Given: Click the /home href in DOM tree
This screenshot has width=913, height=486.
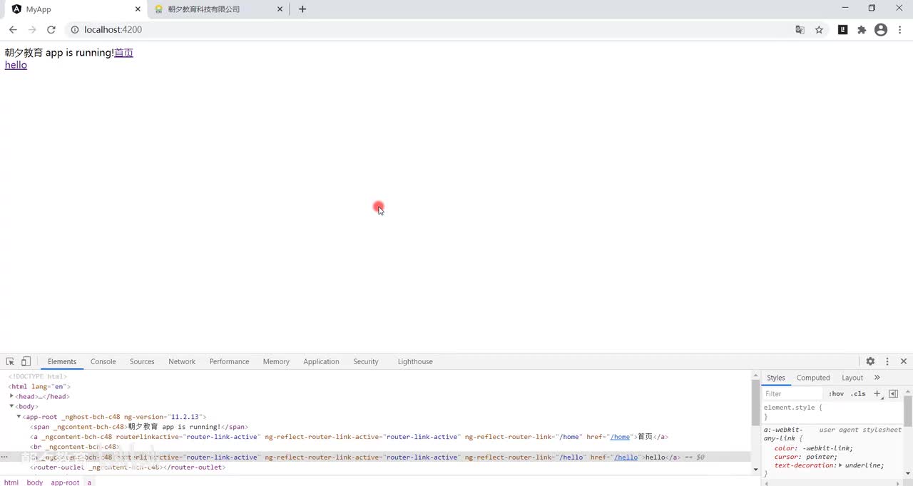Looking at the screenshot, I should [621, 437].
